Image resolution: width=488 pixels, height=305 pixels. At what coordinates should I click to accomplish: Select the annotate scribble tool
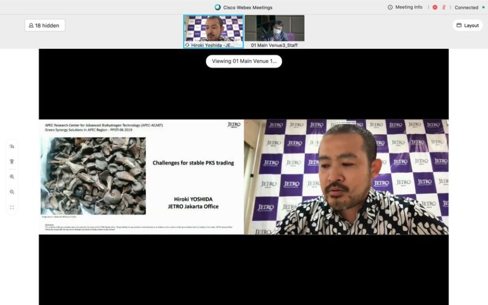coord(12,146)
